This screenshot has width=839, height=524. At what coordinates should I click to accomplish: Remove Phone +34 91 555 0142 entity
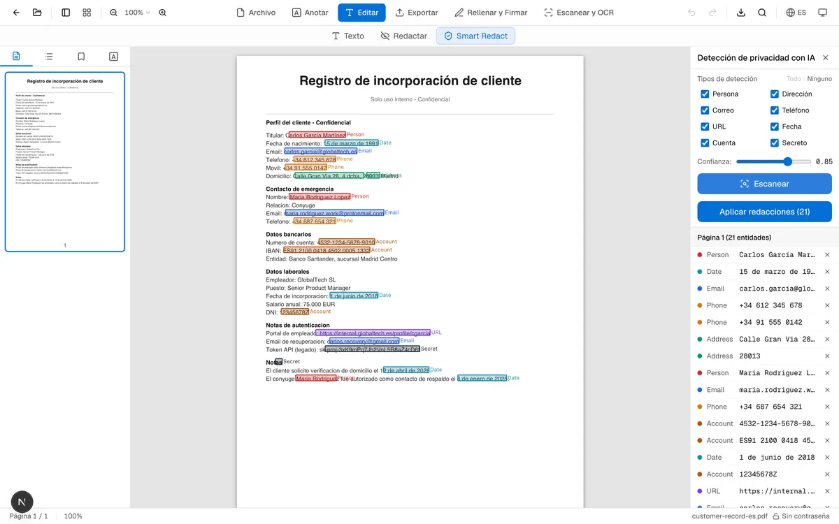[827, 322]
